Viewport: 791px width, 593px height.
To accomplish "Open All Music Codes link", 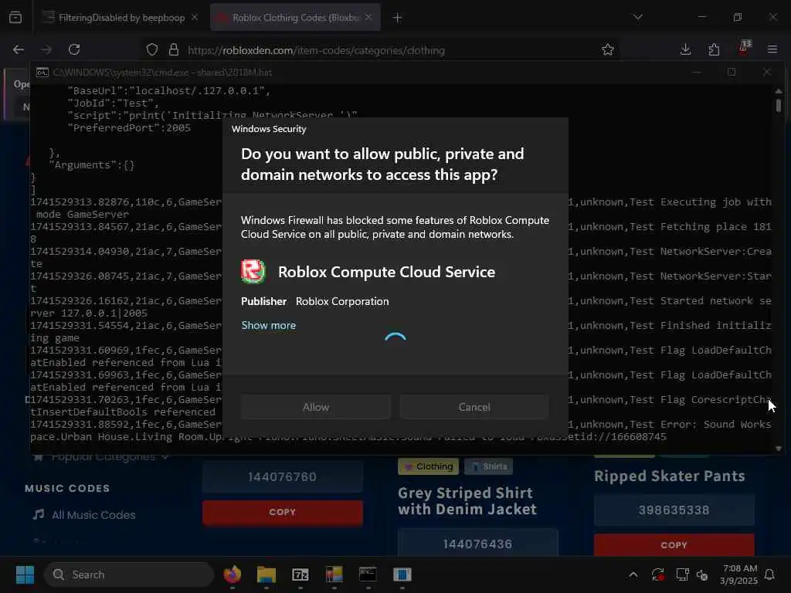I will (93, 515).
